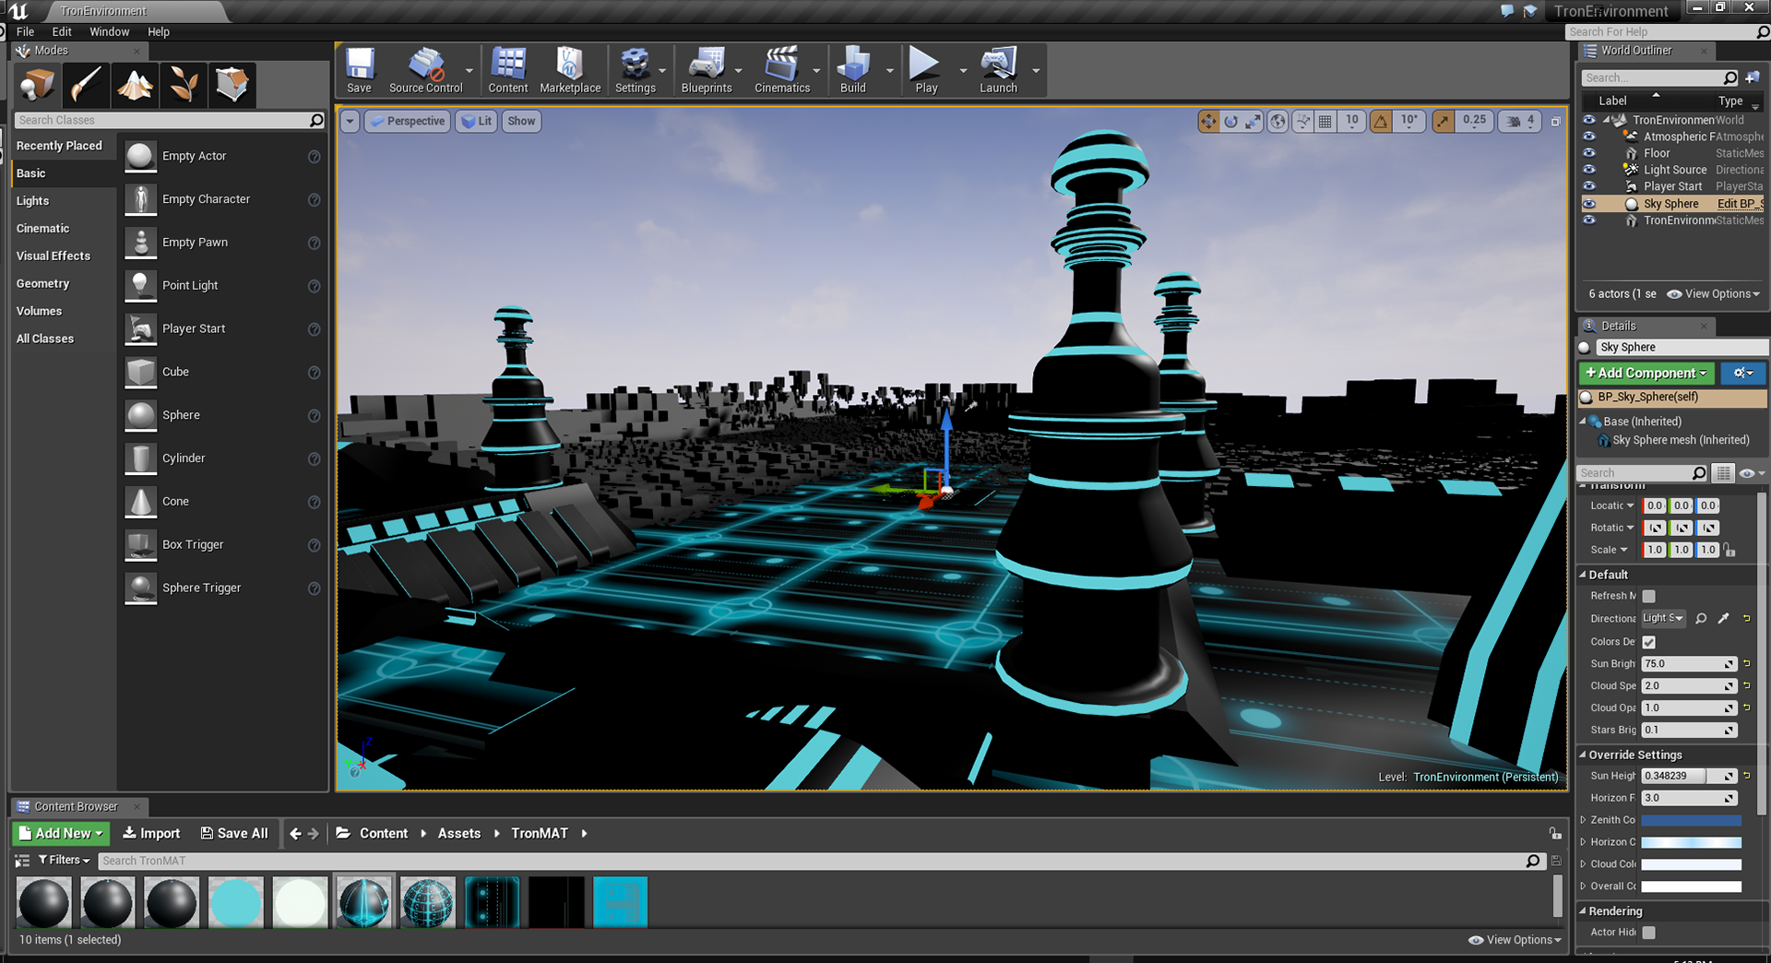Expand Zenith Color property

[1584, 820]
